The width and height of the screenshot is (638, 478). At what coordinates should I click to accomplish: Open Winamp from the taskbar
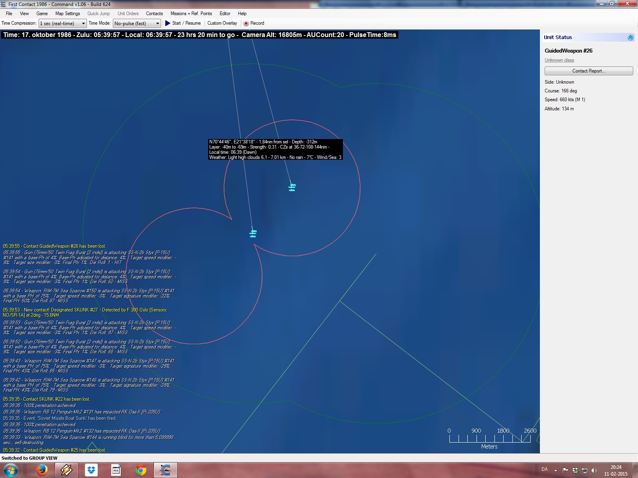66,470
